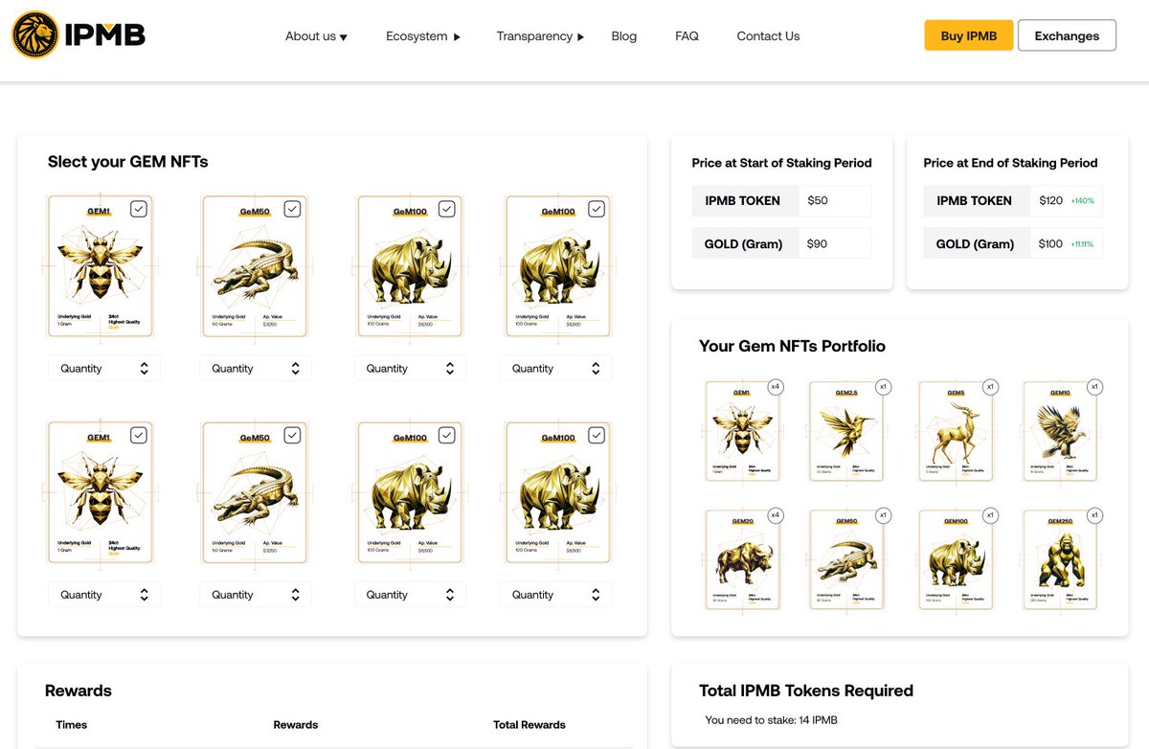The height and width of the screenshot is (749, 1149).
Task: Click the $120 IPMB token end price
Action: point(1051,200)
